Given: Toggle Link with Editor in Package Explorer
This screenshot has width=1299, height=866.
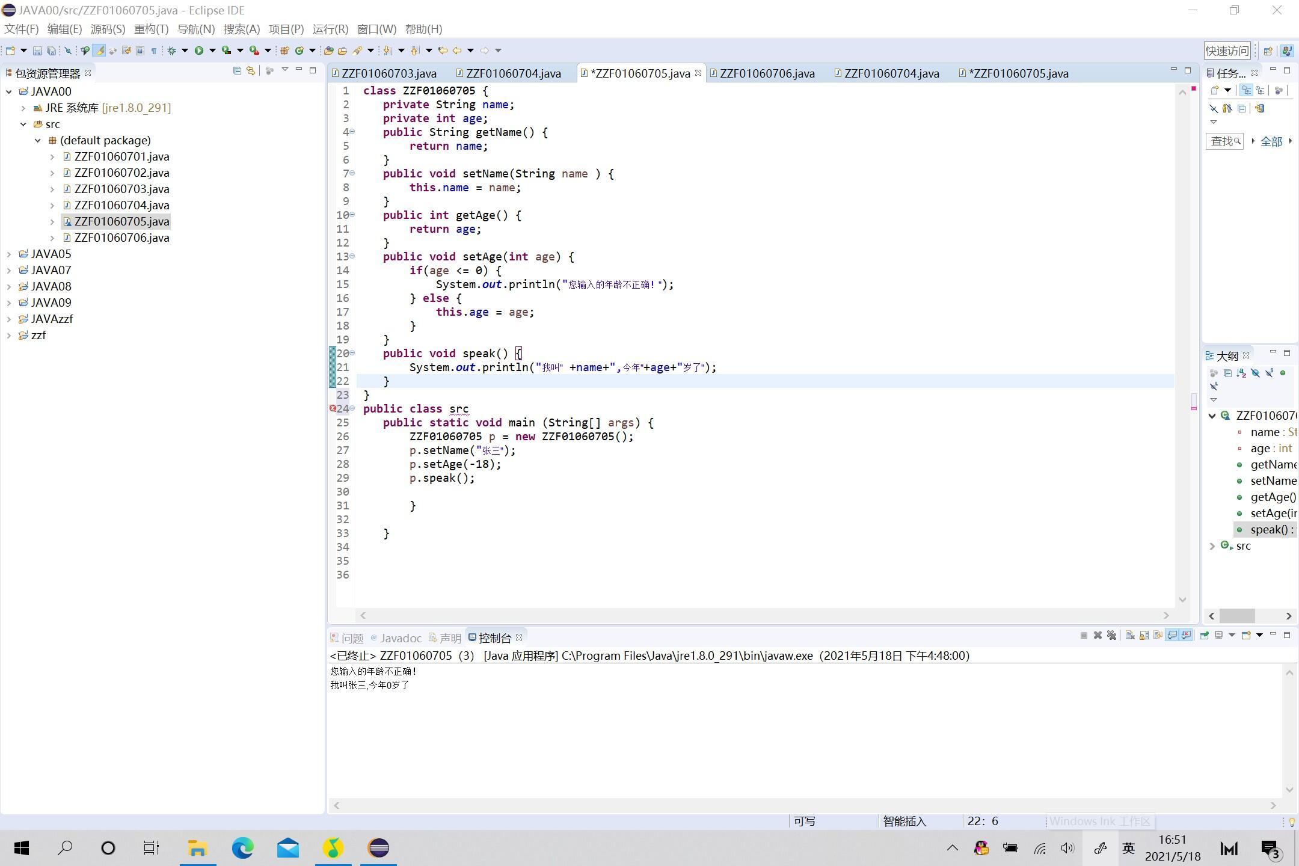Looking at the screenshot, I should (x=251, y=71).
